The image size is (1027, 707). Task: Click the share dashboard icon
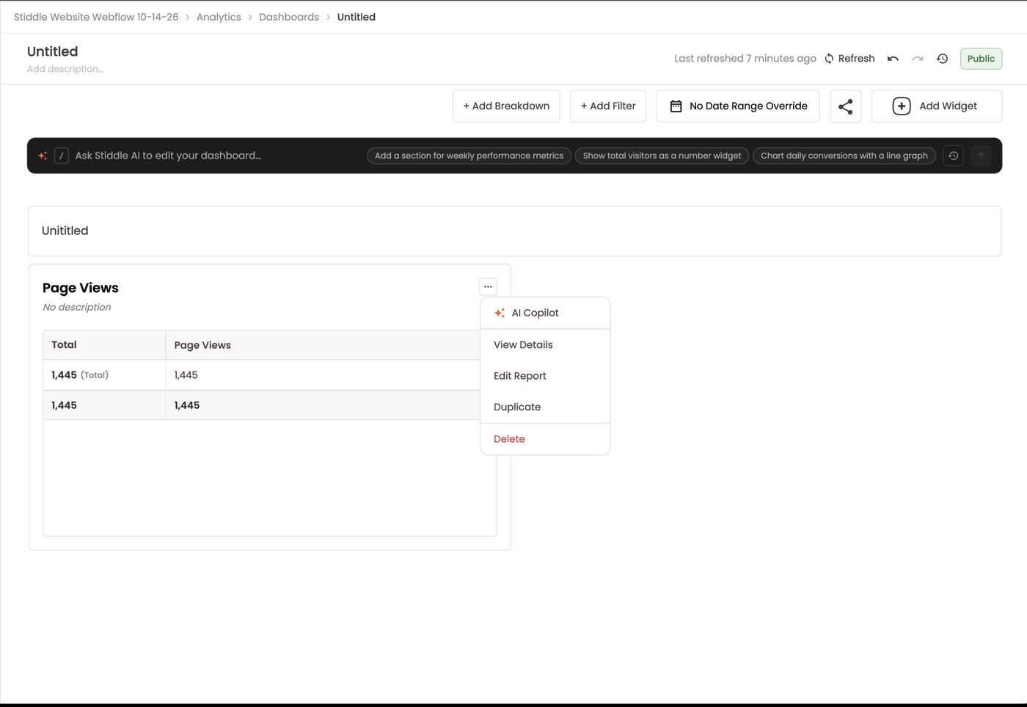pos(846,106)
